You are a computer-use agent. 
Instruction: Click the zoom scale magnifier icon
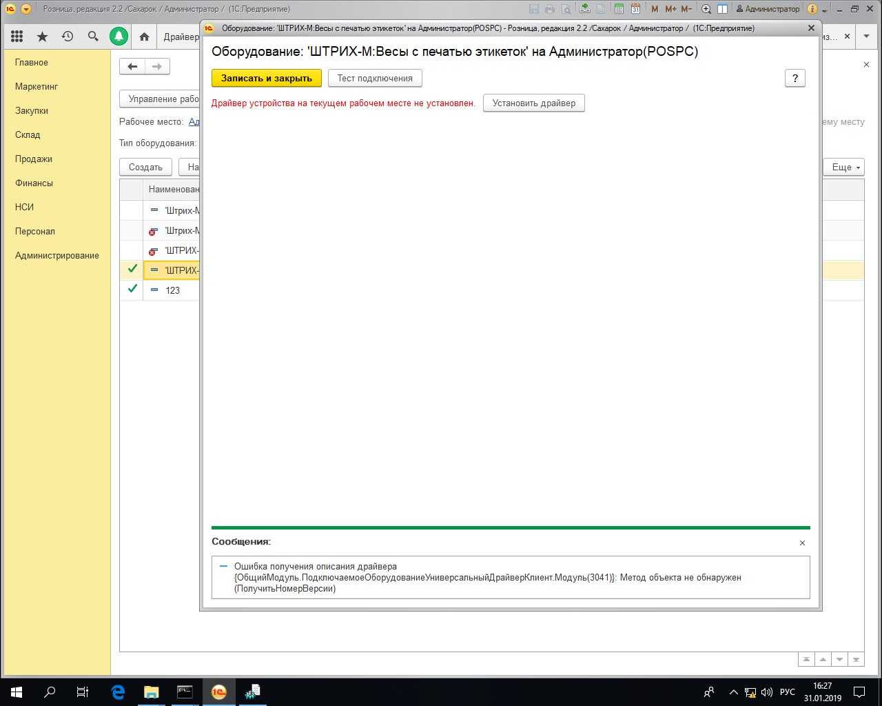click(x=706, y=9)
